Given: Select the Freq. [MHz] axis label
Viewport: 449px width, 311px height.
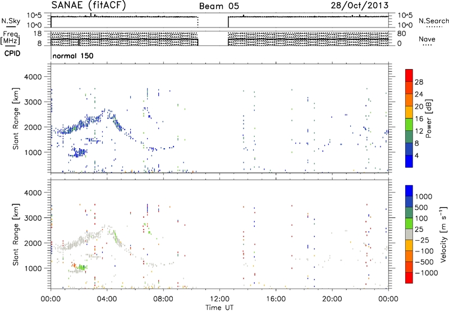Looking at the screenshot, I should pos(11,38).
